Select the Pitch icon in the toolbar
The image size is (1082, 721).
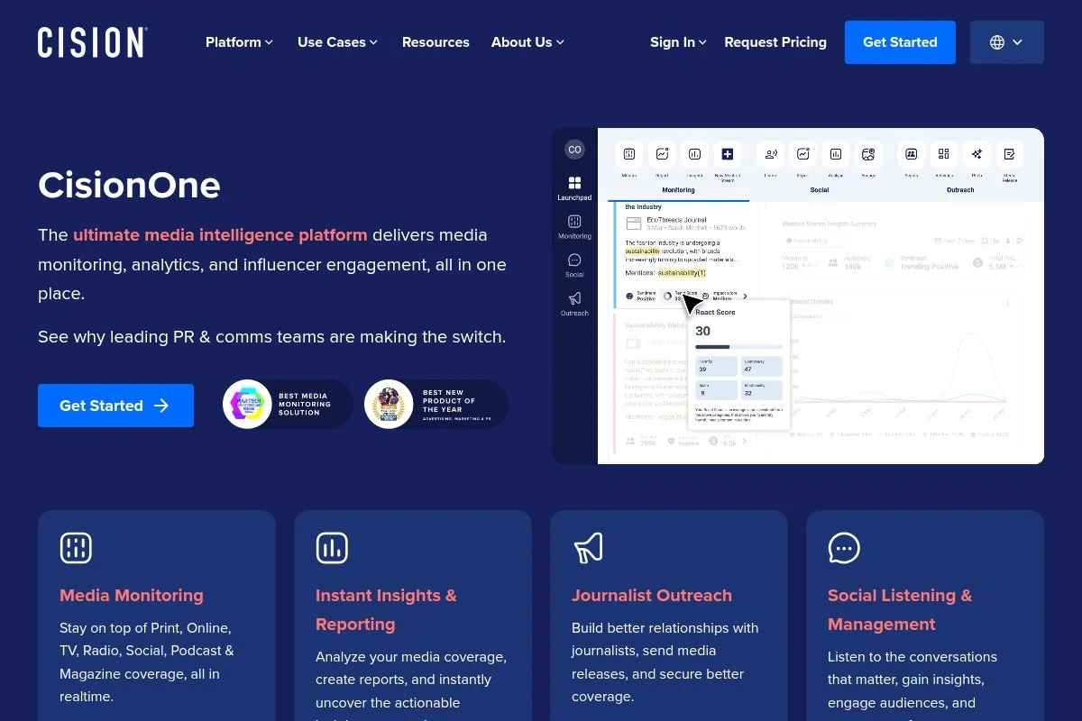pyautogui.click(x=977, y=154)
